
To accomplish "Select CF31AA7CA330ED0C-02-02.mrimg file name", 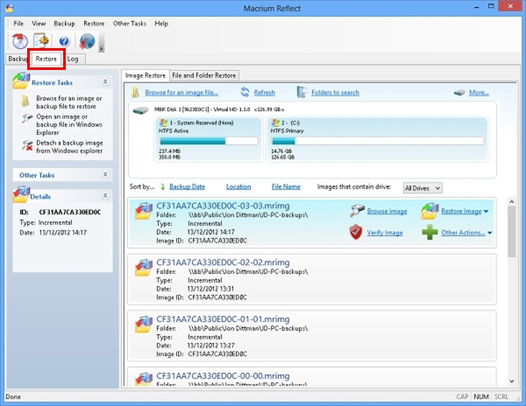I will point(223,263).
